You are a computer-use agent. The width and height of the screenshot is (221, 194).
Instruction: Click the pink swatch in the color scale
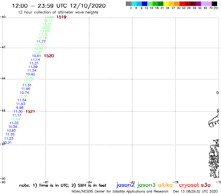[x=209, y=4]
